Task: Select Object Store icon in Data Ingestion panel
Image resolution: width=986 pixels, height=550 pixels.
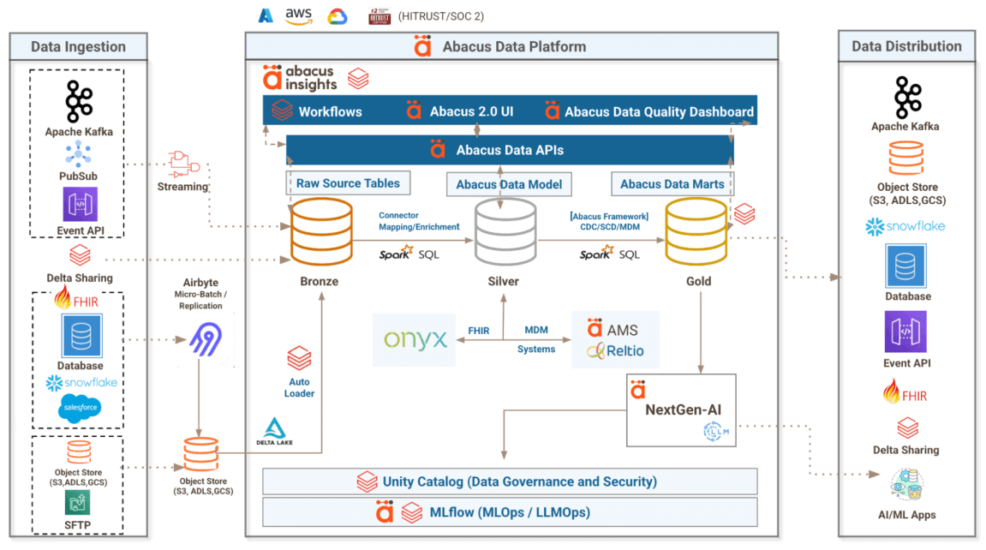Action: (x=79, y=452)
